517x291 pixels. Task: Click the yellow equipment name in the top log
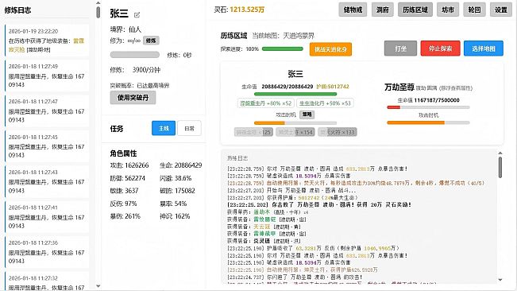46,45
